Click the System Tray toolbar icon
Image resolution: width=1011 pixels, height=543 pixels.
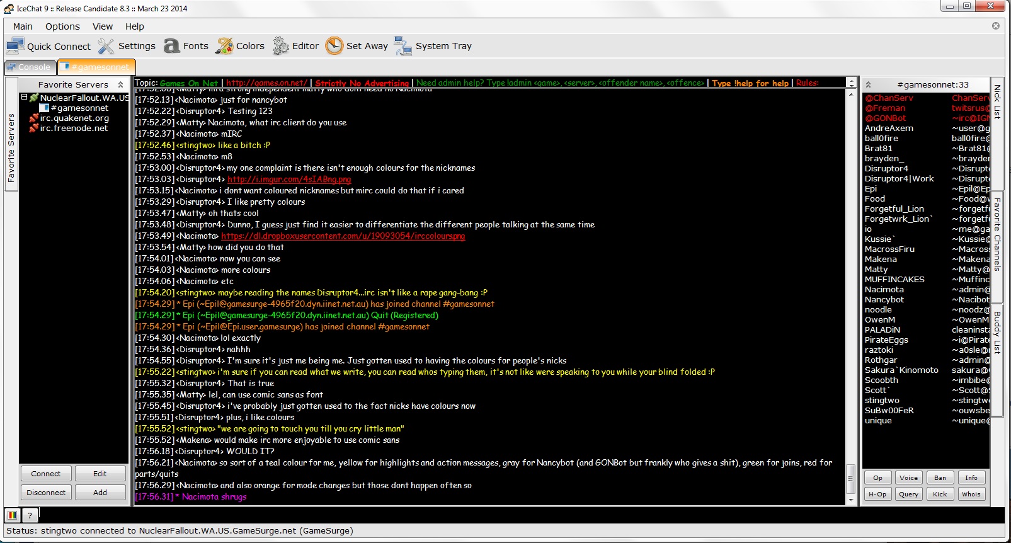pyautogui.click(x=403, y=46)
